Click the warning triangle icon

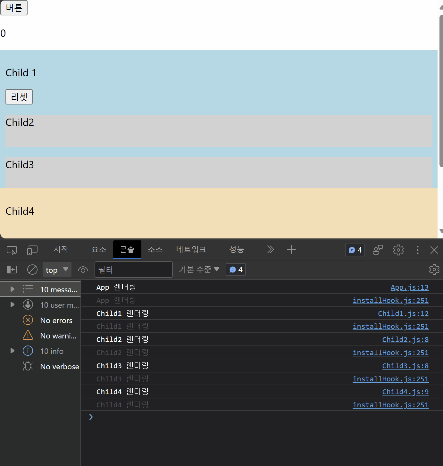[x=28, y=335]
